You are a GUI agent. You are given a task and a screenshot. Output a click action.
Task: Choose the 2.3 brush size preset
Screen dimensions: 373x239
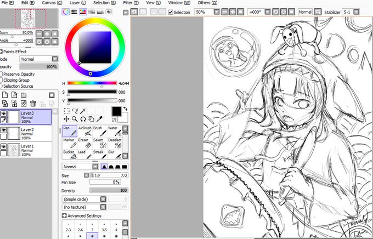[68, 227]
